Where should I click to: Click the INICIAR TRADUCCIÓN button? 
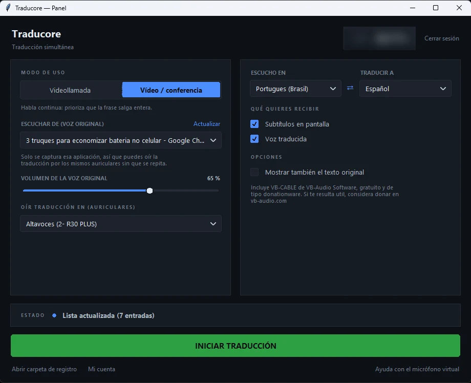235,346
